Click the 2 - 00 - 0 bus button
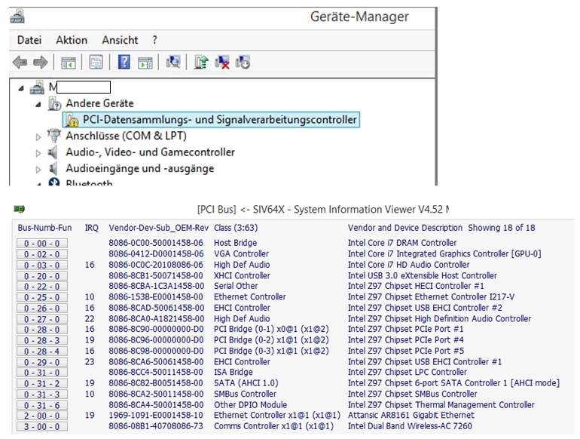The width and height of the screenshot is (580, 439). point(41,416)
